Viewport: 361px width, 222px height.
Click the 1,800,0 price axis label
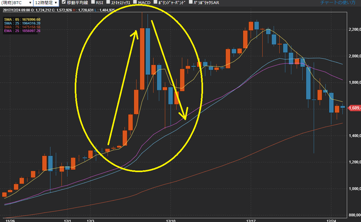[x=355, y=82]
